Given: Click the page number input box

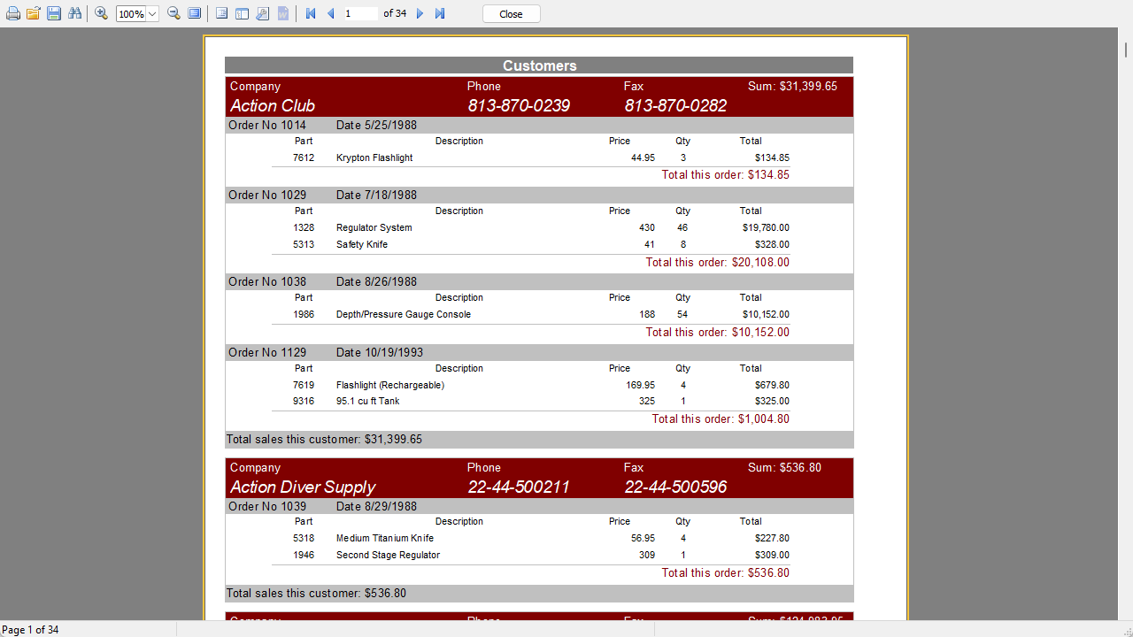Looking at the screenshot, I should point(360,13).
